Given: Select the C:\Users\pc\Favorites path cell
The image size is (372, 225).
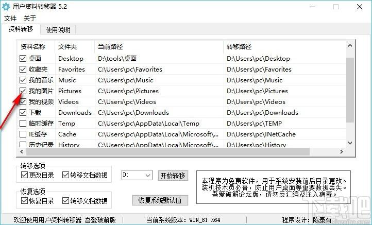Looking at the screenshot, I should point(130,70).
